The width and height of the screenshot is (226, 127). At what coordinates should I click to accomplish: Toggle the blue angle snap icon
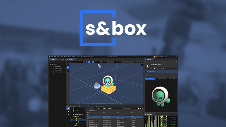pyautogui.click(x=93, y=62)
